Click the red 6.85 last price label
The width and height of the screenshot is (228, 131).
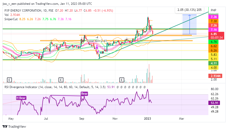click(x=214, y=34)
